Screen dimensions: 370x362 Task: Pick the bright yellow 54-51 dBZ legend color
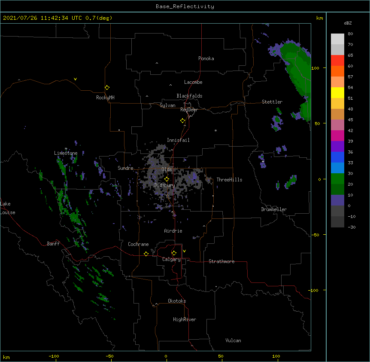[x=337, y=92]
